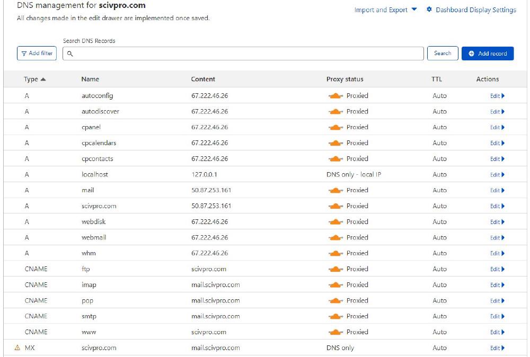Click the 127.0.0.1 content cell
This screenshot has height=357, width=530.
[x=204, y=175]
